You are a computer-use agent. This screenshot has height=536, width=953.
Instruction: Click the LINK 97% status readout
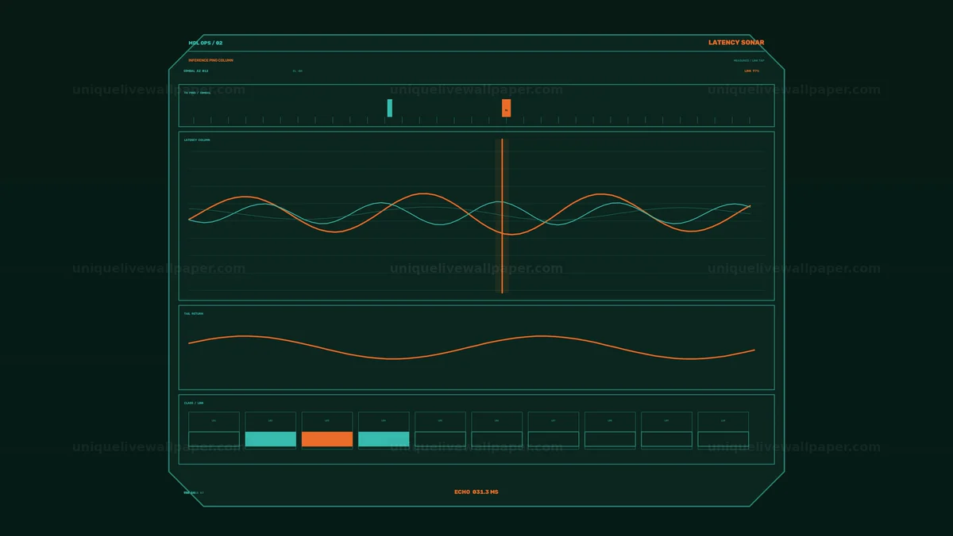[751, 71]
